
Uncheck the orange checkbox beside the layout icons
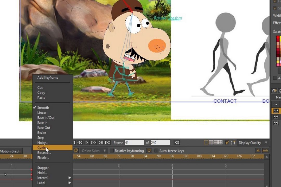(x=227, y=143)
